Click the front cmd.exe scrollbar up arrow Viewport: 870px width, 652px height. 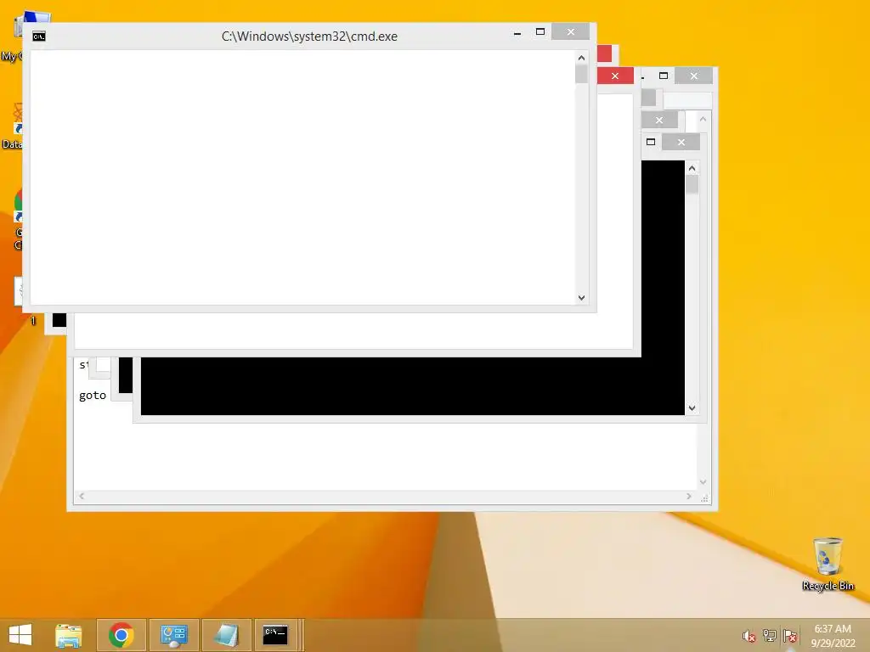point(581,58)
